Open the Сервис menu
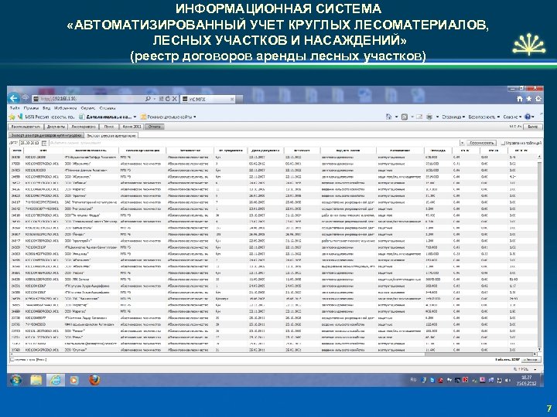This screenshot has height=417, width=557. tap(87, 108)
